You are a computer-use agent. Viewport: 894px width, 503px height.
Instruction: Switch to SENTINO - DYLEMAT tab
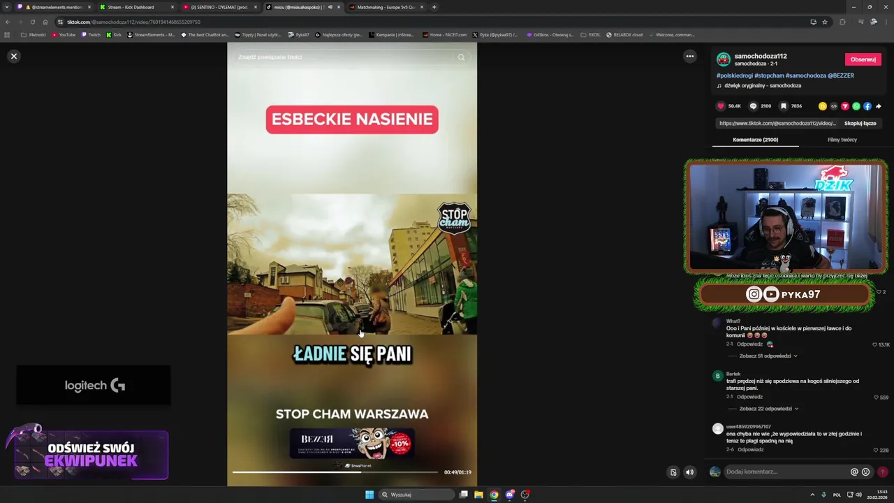tap(219, 7)
